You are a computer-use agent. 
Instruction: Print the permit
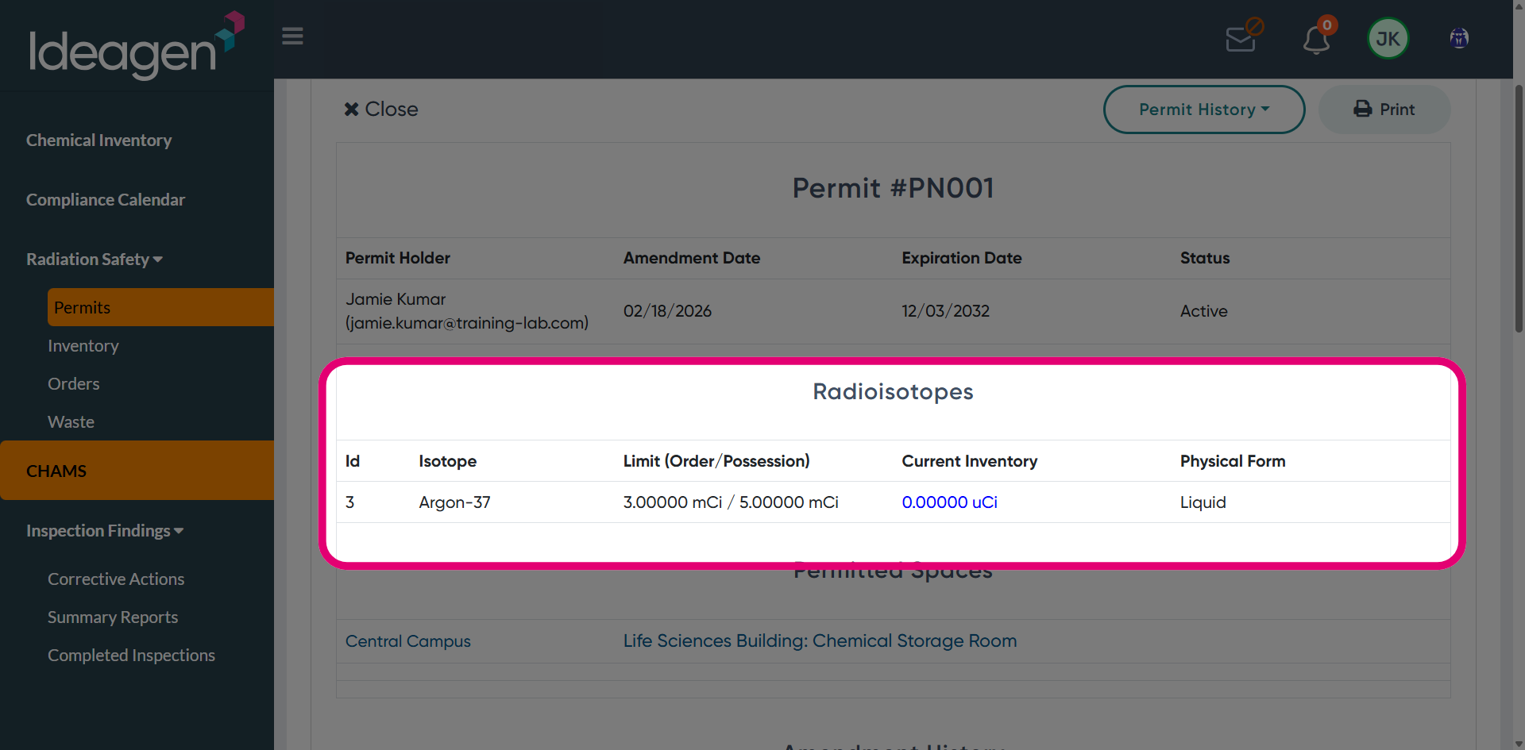point(1384,110)
